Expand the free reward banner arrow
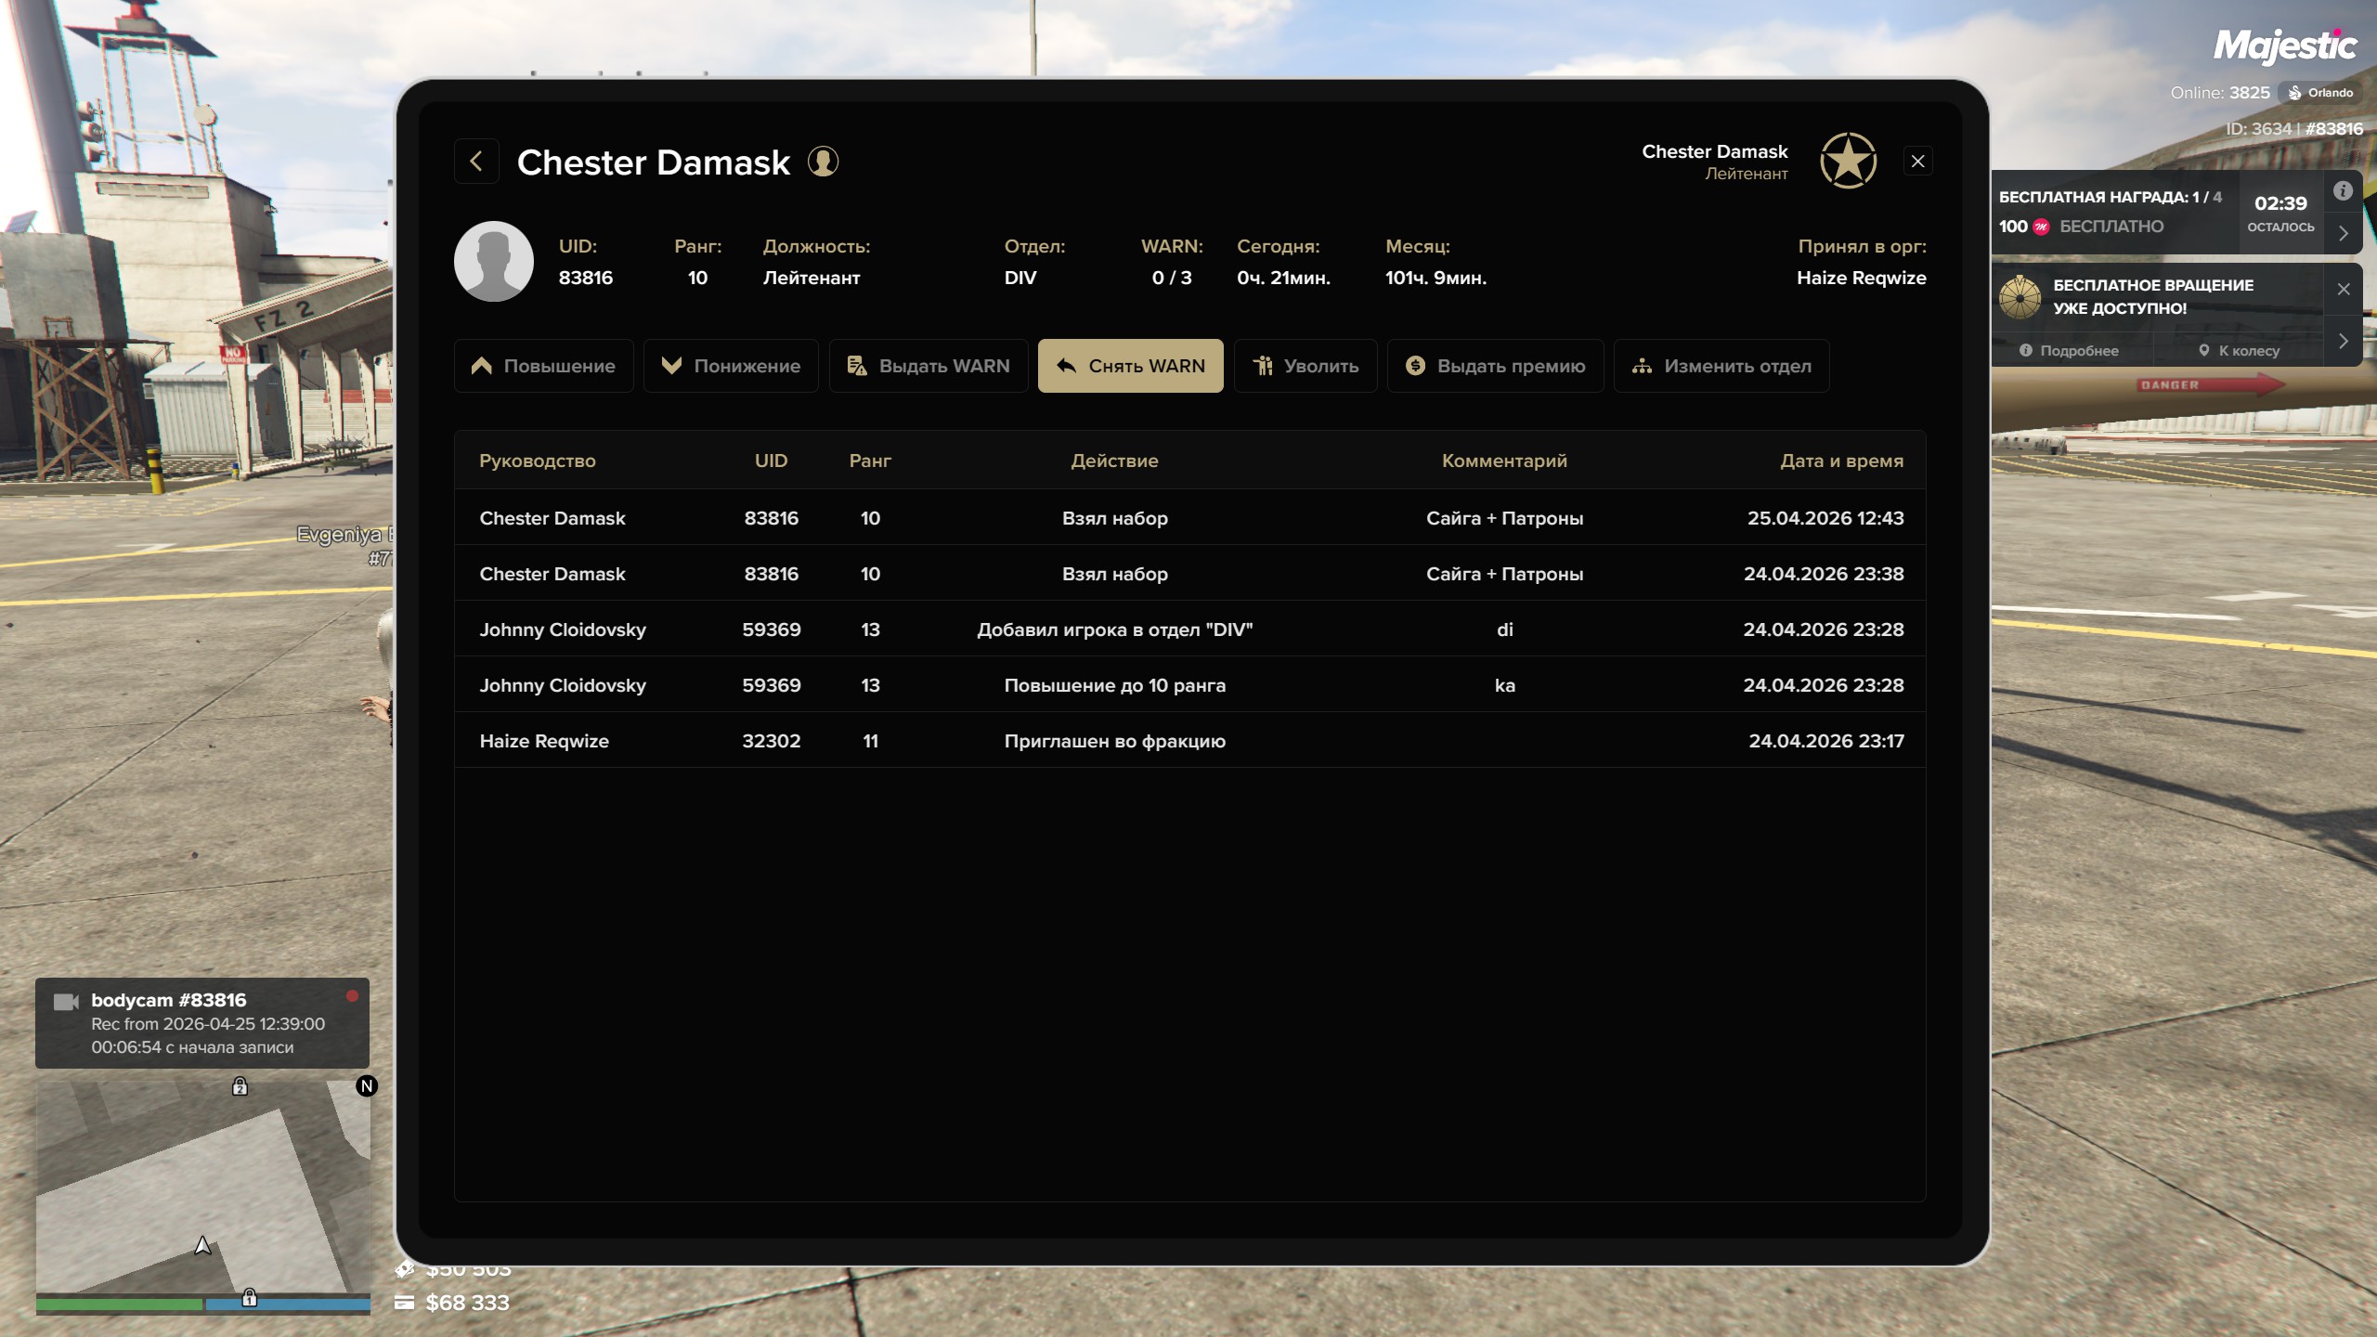 pos(2343,234)
